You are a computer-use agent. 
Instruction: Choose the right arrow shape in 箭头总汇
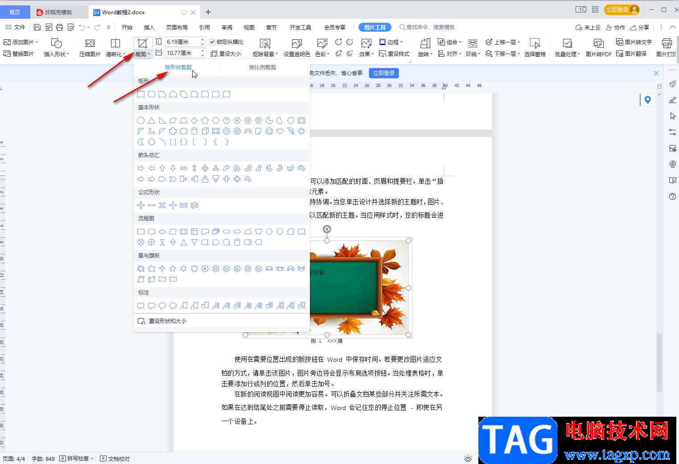point(141,168)
